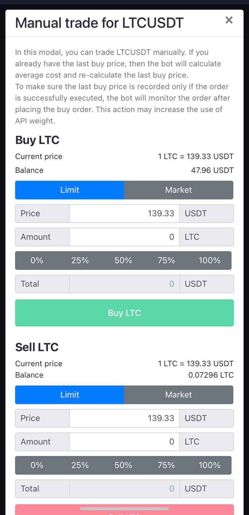Set buy amount to 50%
Screen dimensions: 249x515
coord(123,261)
